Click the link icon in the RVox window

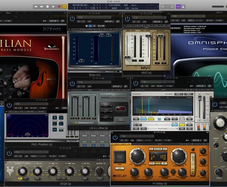[118, 22]
